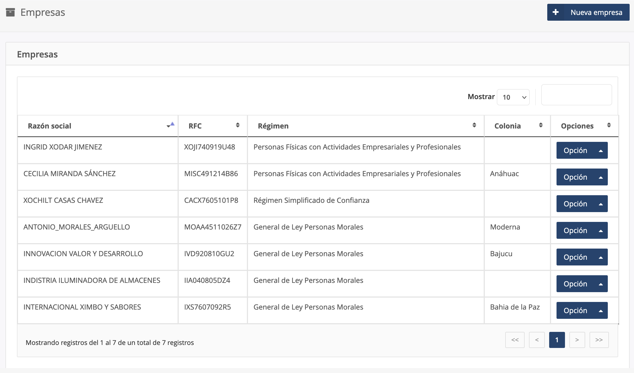Open Opción dropdown for CECILIA MIRANDA SÁNCHEZ
This screenshot has height=373, width=634.
pos(582,177)
